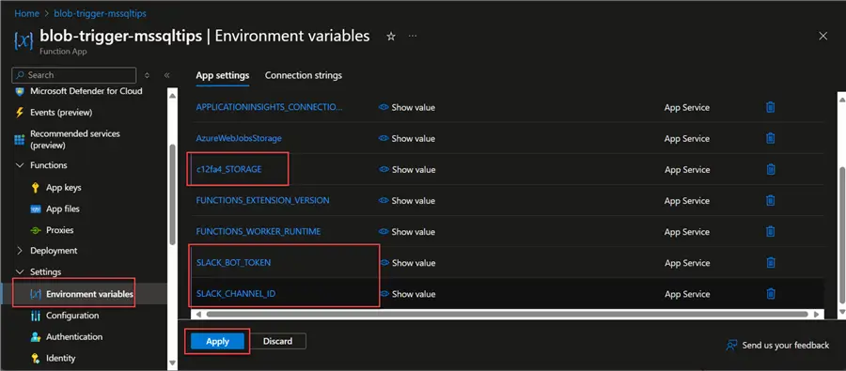This screenshot has width=846, height=371.
Task: Delete the AzureWebJobsStorage setting
Action: point(771,139)
